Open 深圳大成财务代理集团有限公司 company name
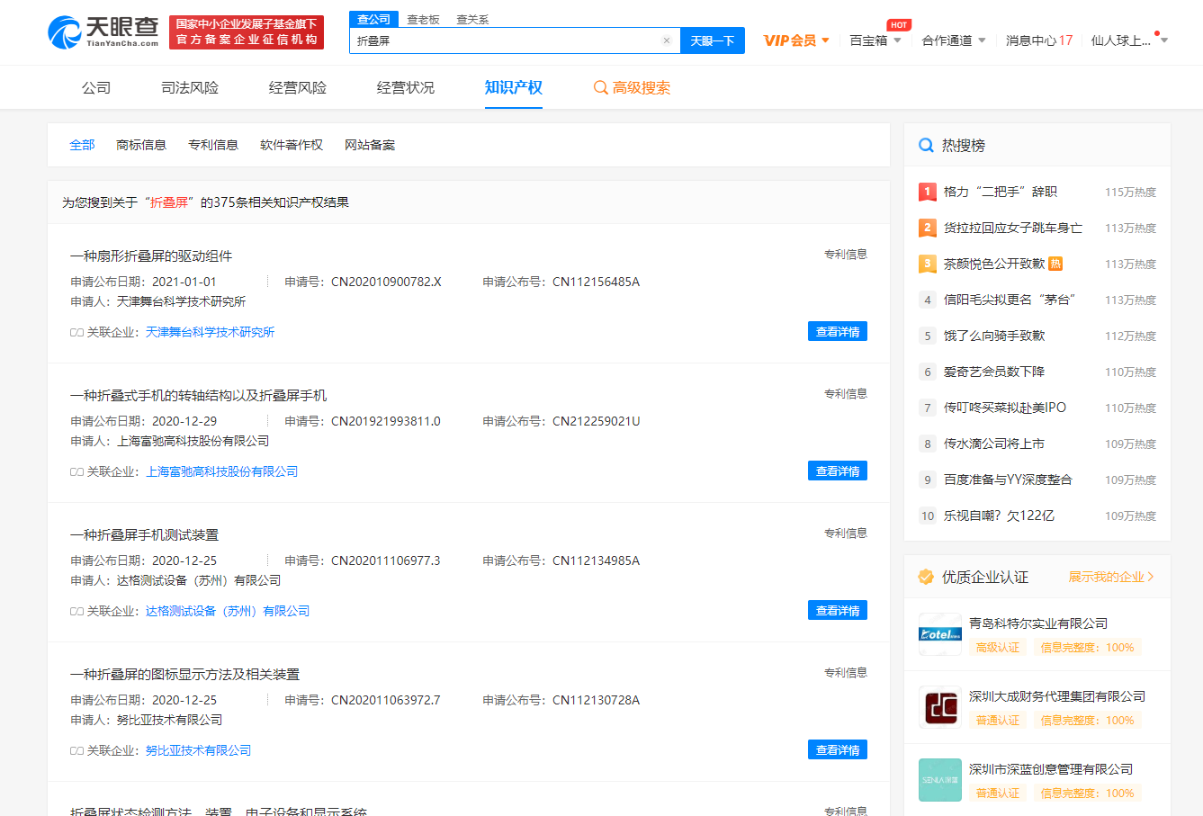This screenshot has width=1203, height=816. (x=1057, y=696)
